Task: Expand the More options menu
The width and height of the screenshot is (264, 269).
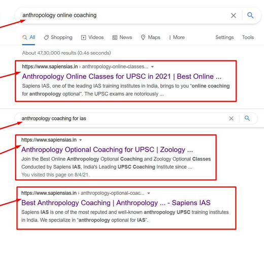Action: 177,38
